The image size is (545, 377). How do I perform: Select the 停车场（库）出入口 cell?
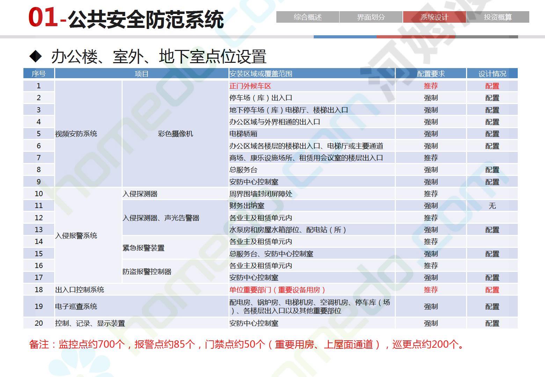coord(312,98)
